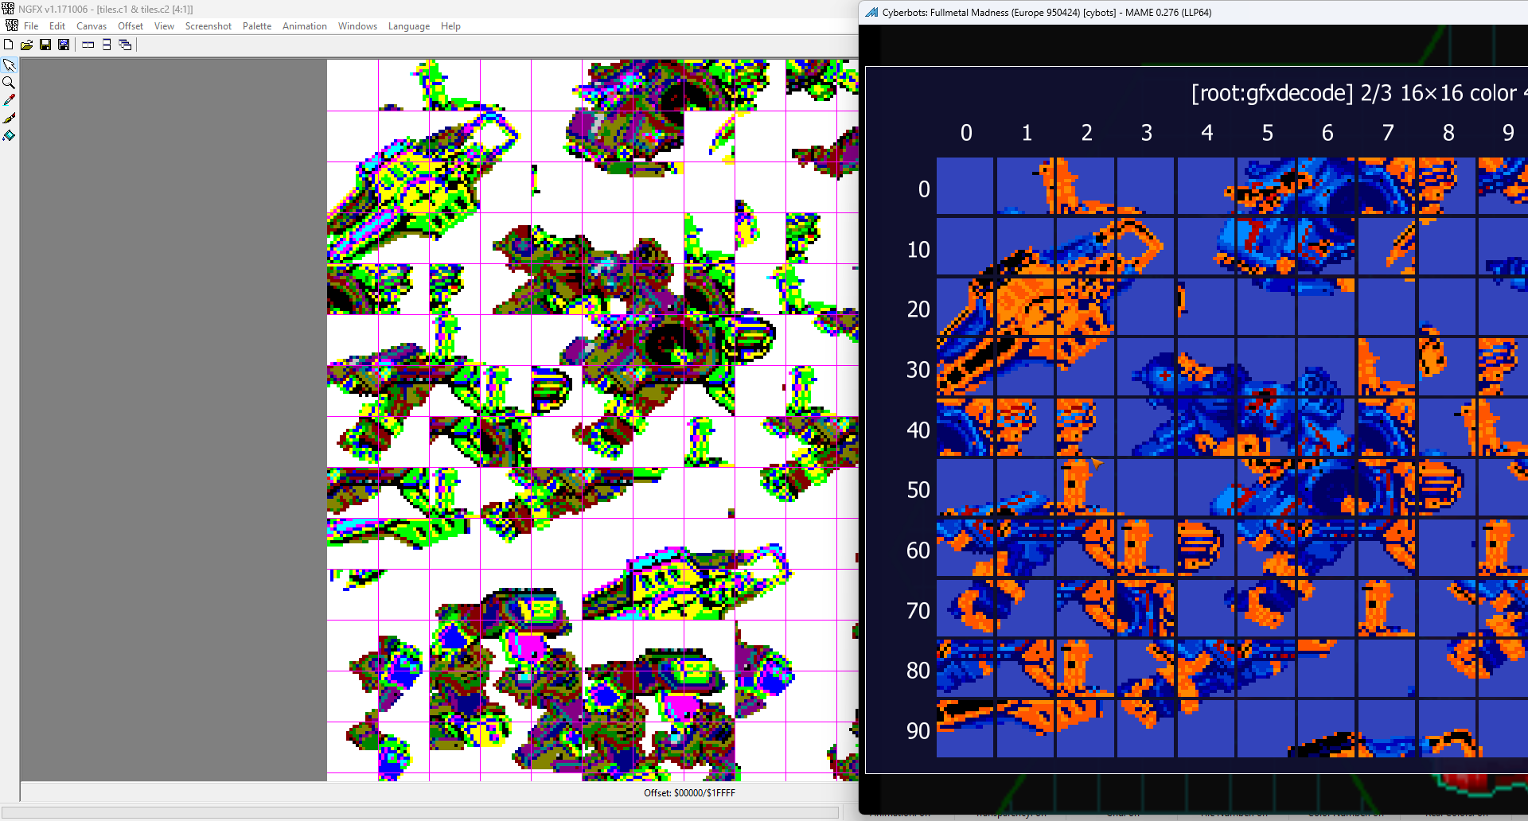Cascade windows toolbar icon
1528x821 pixels.
click(125, 45)
